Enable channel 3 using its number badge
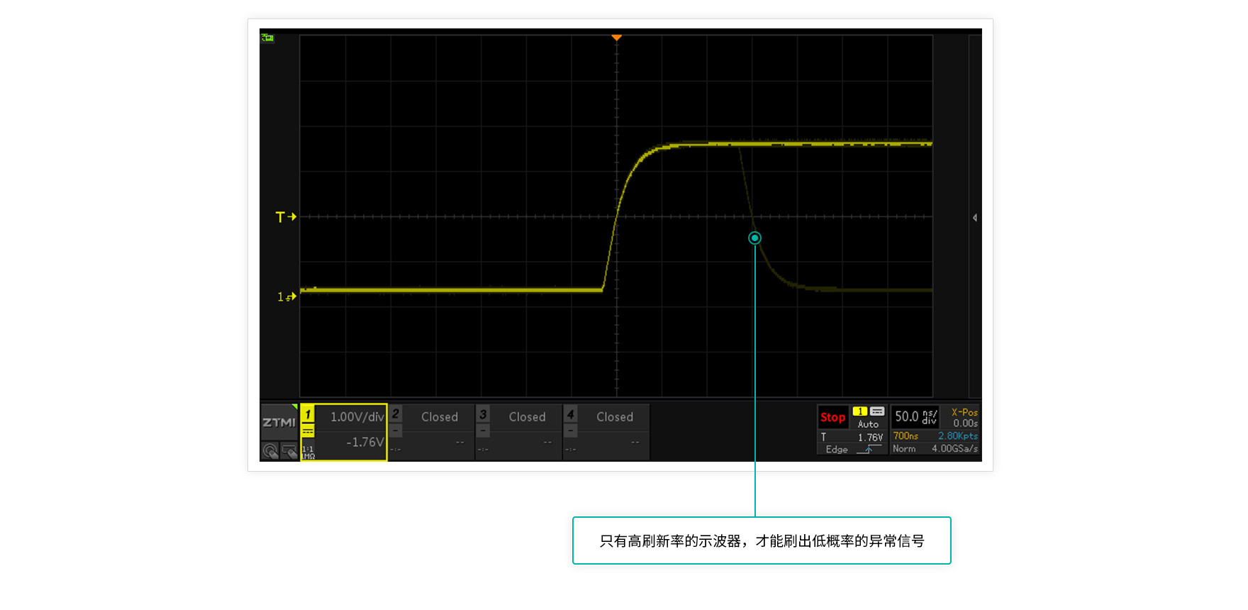The height and width of the screenshot is (610, 1248). pyautogui.click(x=483, y=414)
